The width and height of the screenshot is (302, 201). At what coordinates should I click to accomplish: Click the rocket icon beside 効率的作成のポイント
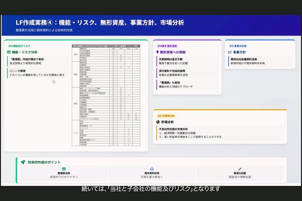(x=23, y=162)
